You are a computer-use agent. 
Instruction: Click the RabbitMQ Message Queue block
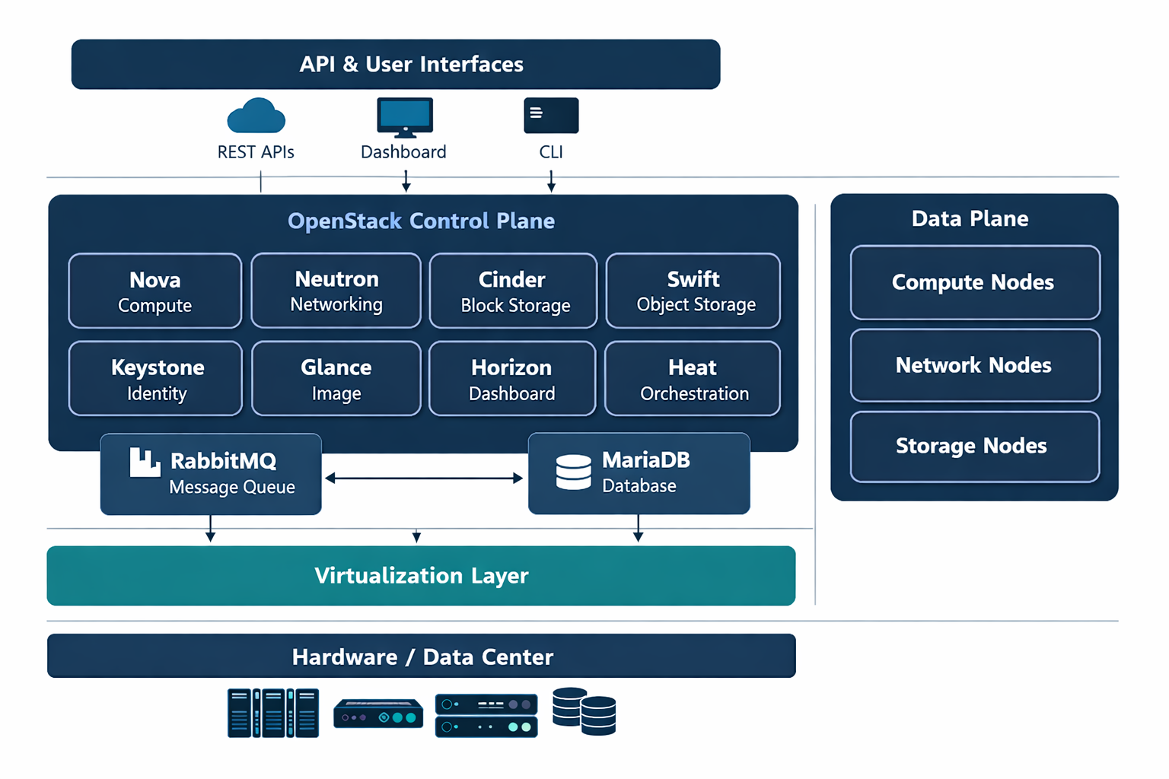coord(211,474)
